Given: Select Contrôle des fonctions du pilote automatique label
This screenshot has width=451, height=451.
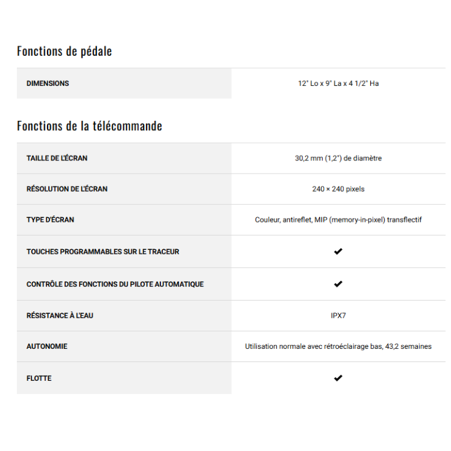Looking at the screenshot, I should 115,284.
